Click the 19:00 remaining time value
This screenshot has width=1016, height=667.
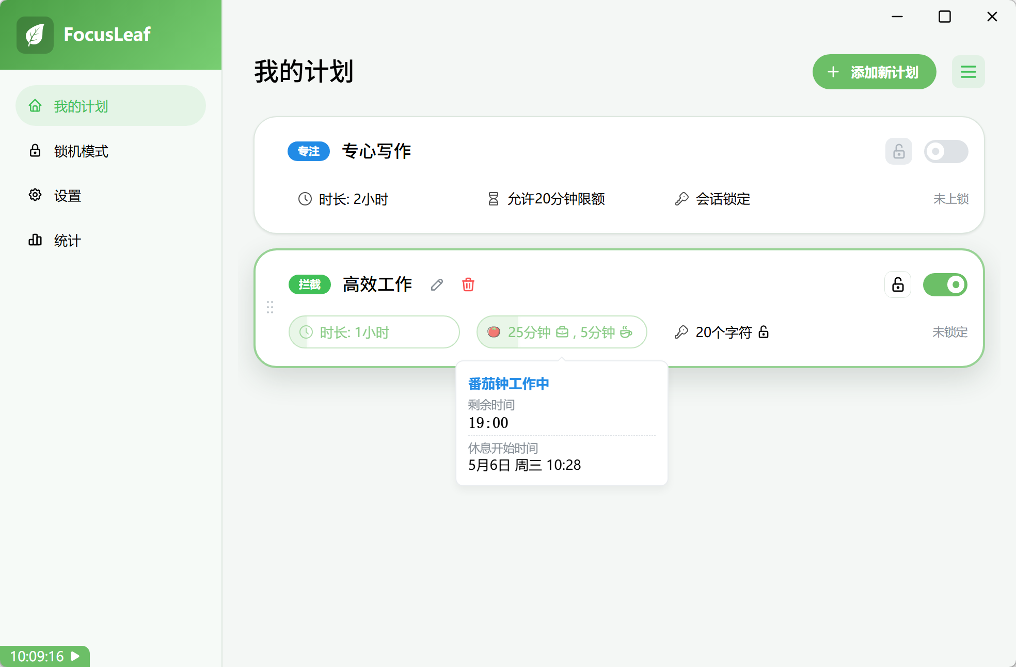click(488, 423)
